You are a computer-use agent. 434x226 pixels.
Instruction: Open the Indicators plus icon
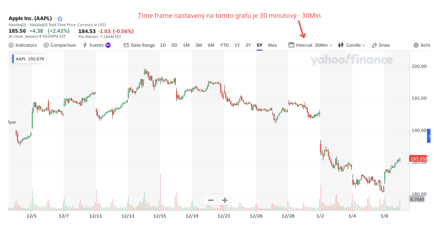tap(11, 45)
